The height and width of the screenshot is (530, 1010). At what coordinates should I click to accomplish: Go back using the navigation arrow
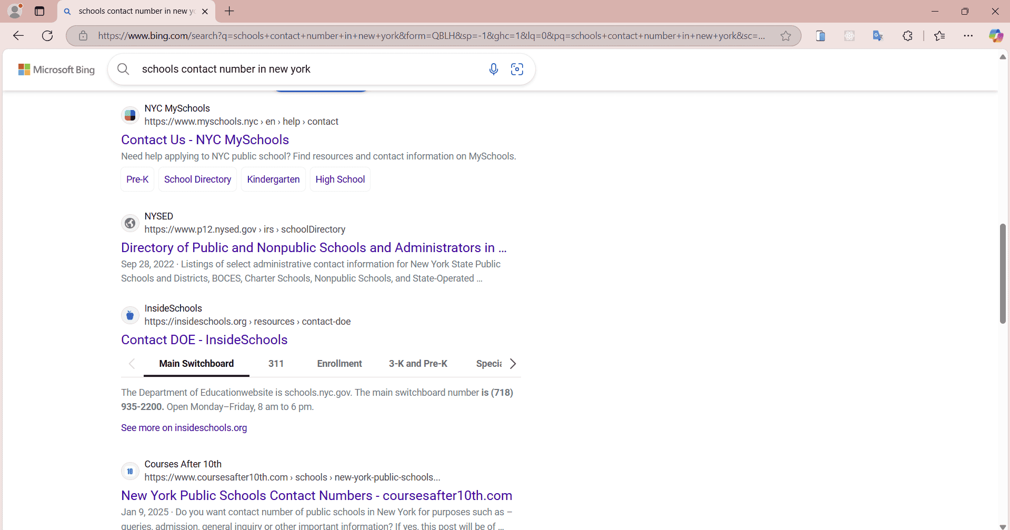[18, 35]
